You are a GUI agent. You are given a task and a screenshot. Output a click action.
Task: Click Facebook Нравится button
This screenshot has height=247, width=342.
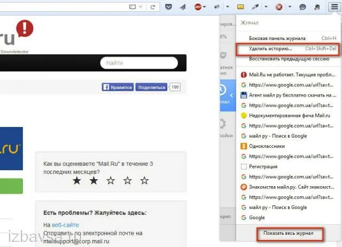[x=118, y=87]
